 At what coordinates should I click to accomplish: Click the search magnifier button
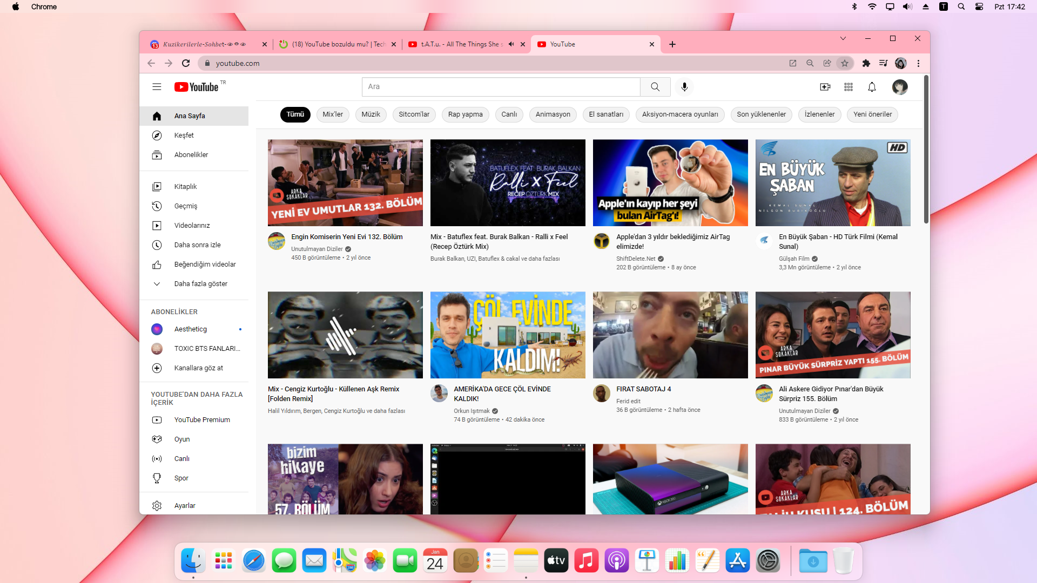pos(655,87)
